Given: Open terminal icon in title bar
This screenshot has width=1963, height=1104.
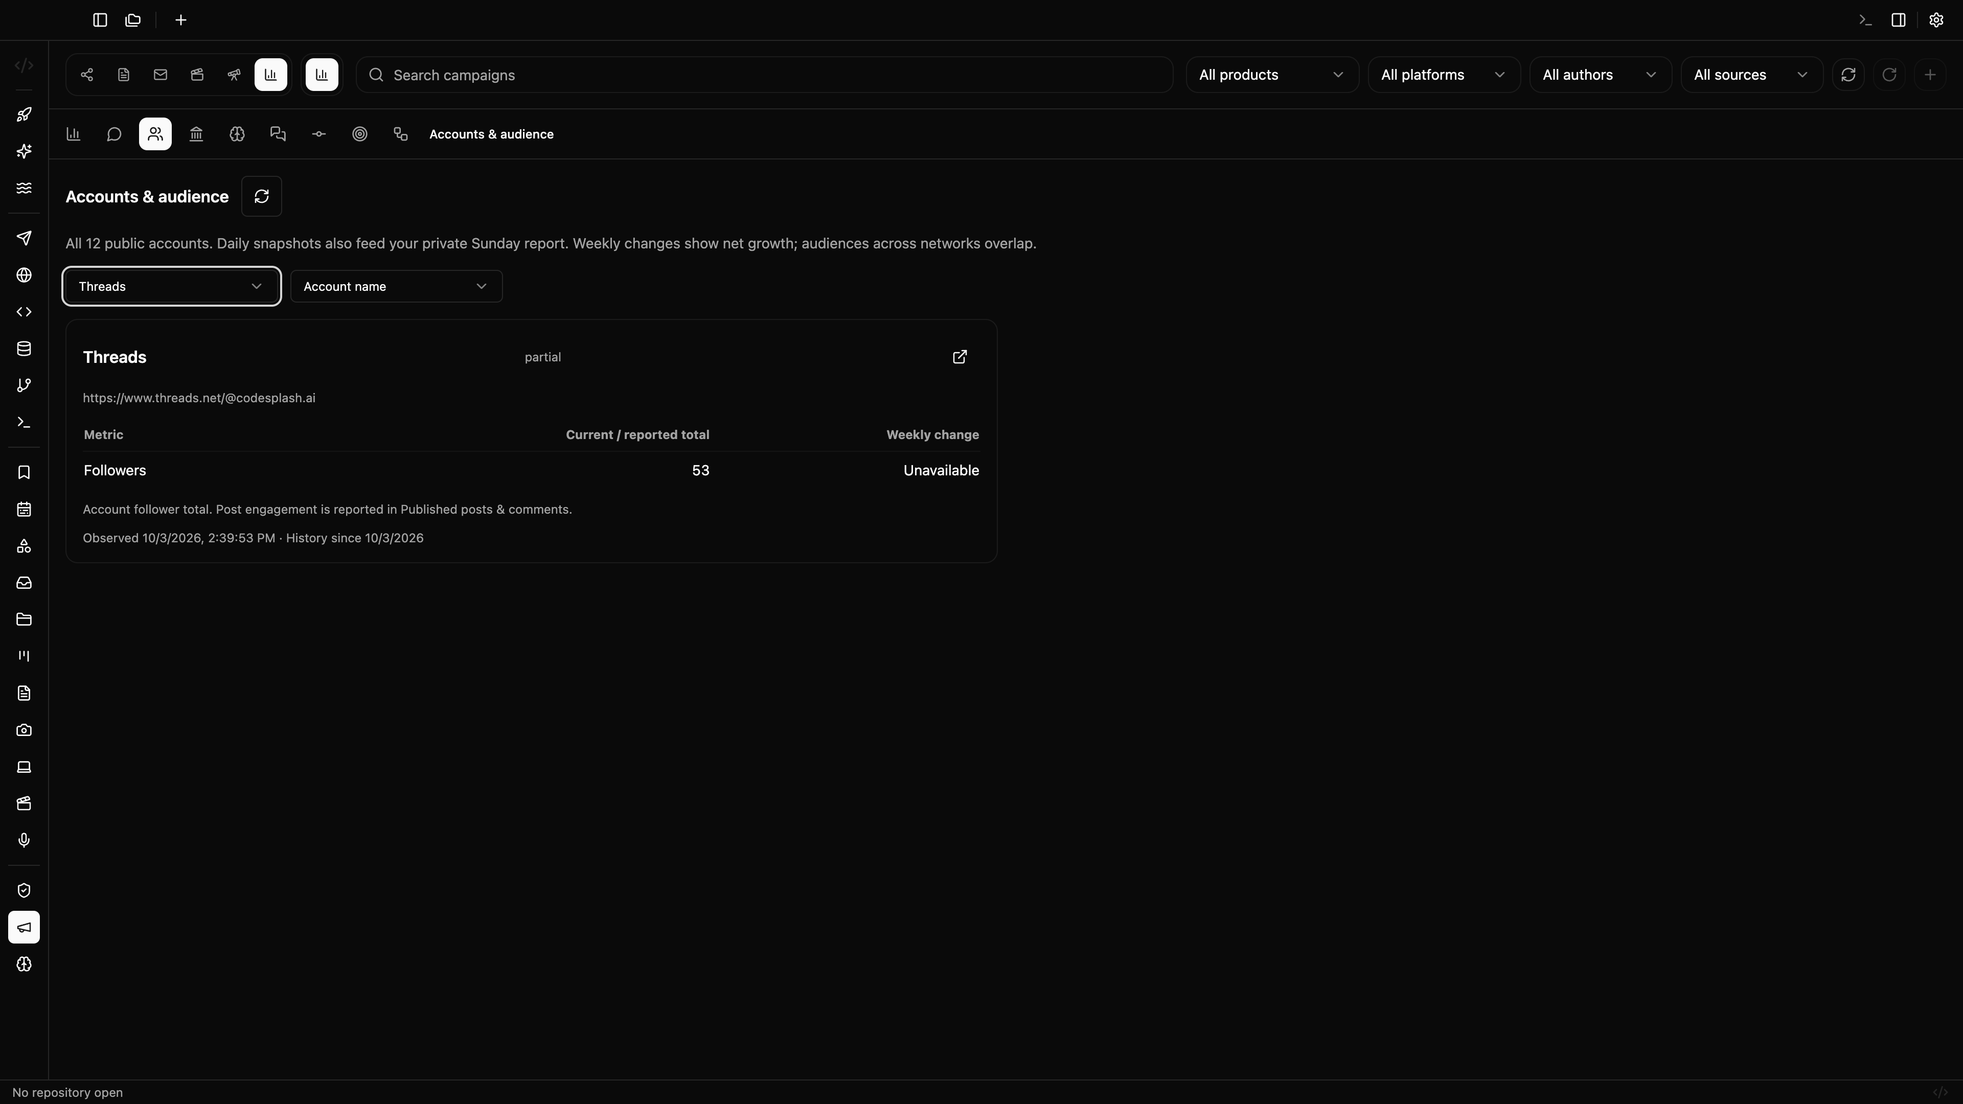Looking at the screenshot, I should click(x=1865, y=20).
